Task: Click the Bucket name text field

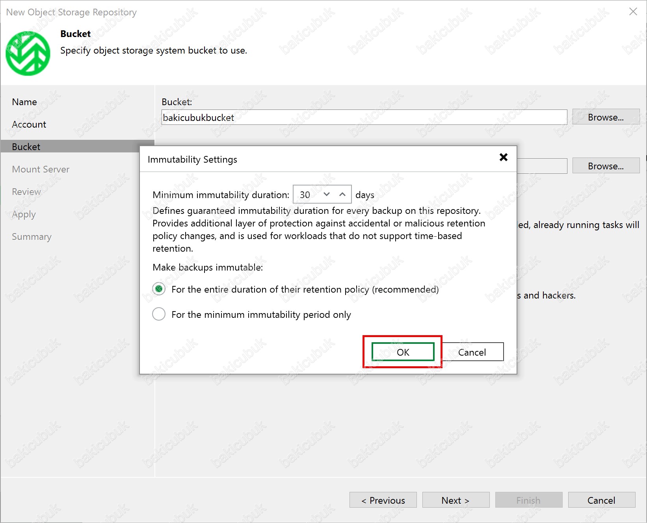Action: click(x=364, y=117)
